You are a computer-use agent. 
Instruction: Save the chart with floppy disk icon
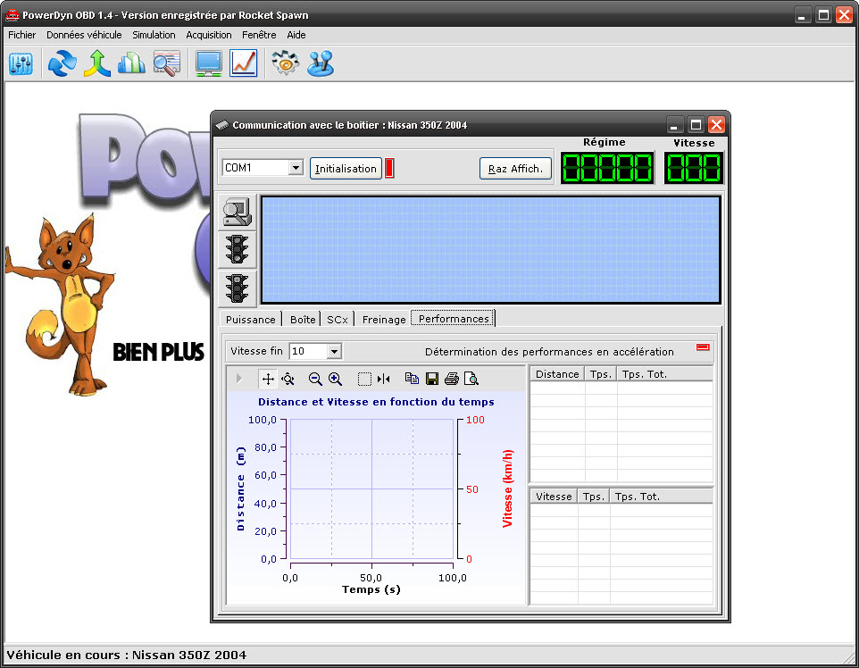click(432, 379)
